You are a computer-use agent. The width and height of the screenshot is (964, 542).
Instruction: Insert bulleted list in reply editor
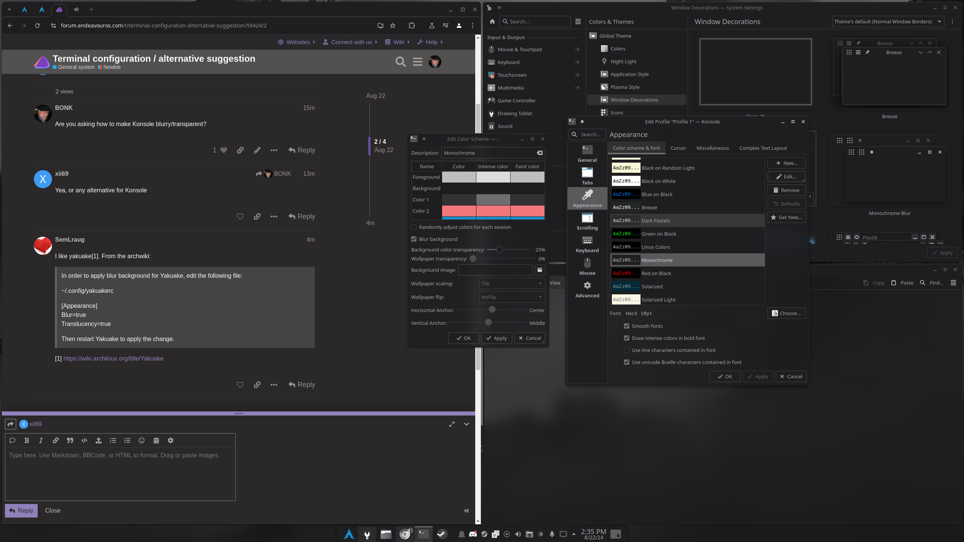coord(113,440)
